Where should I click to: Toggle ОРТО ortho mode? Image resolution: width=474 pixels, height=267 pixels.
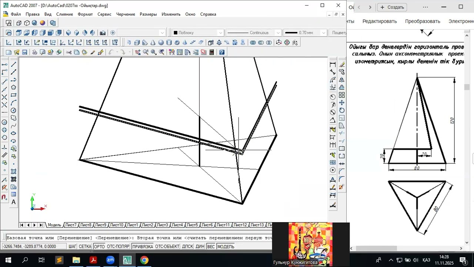(x=99, y=247)
